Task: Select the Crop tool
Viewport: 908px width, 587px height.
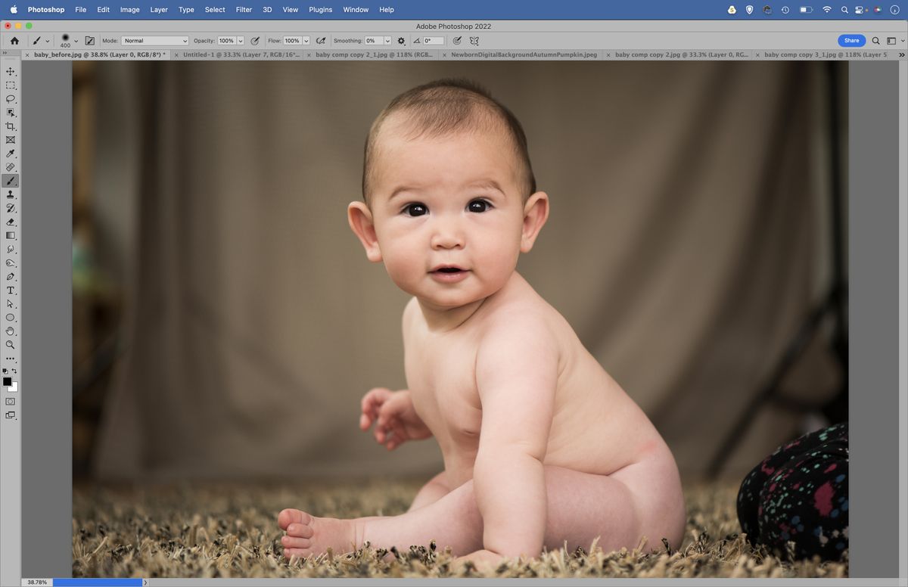Action: coord(11,126)
